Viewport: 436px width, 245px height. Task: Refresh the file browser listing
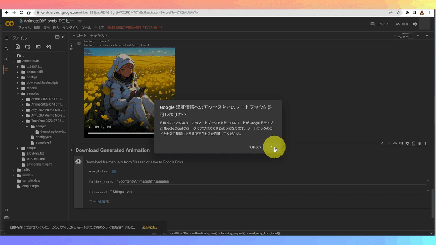28,46
